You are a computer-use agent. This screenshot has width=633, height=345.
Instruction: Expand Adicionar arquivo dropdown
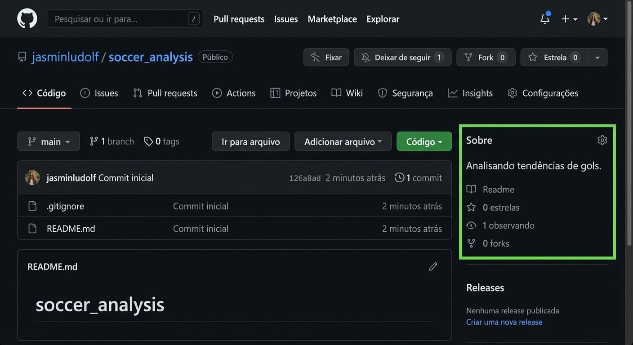coord(343,142)
